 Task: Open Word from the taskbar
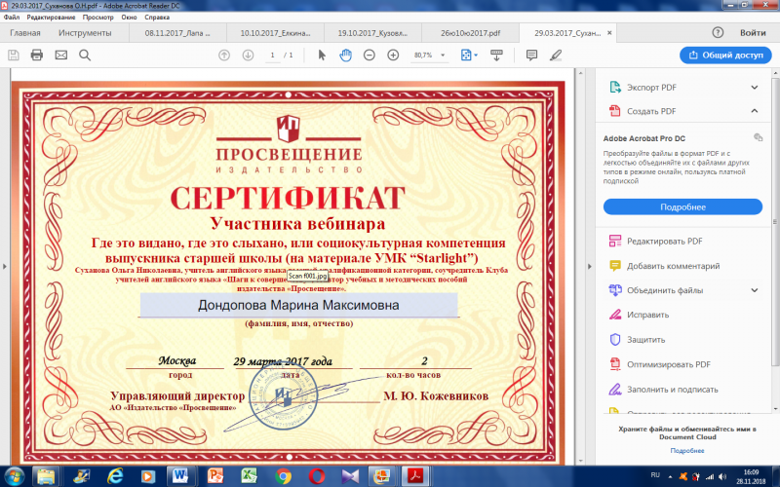(x=180, y=476)
